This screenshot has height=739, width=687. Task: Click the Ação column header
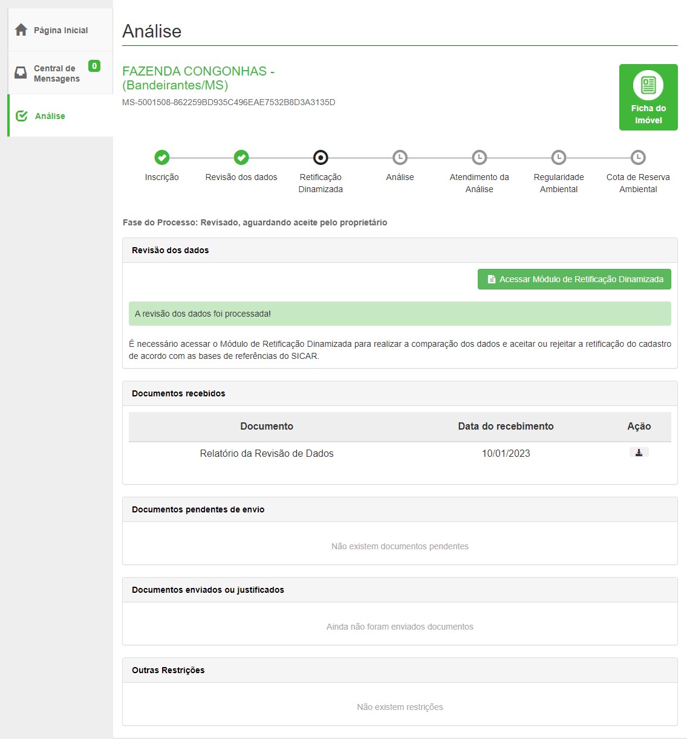(x=639, y=426)
